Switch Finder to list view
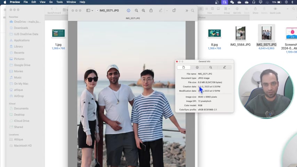The image size is (297, 167). coord(207,9)
